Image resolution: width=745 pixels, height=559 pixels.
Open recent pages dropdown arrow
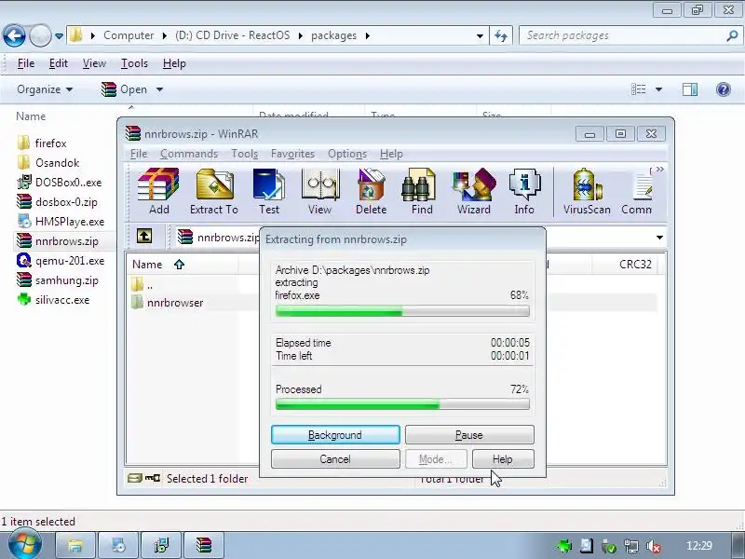click(x=59, y=36)
